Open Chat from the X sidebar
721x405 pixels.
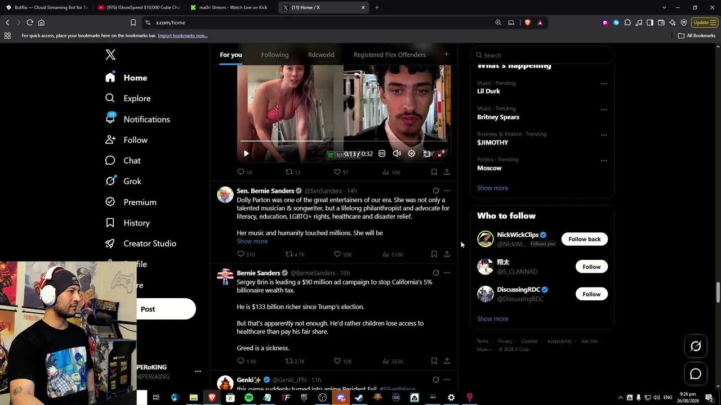pyautogui.click(x=123, y=161)
